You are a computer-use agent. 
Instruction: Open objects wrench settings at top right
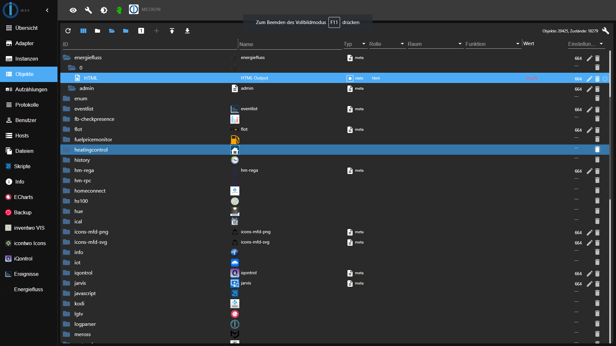[606, 31]
